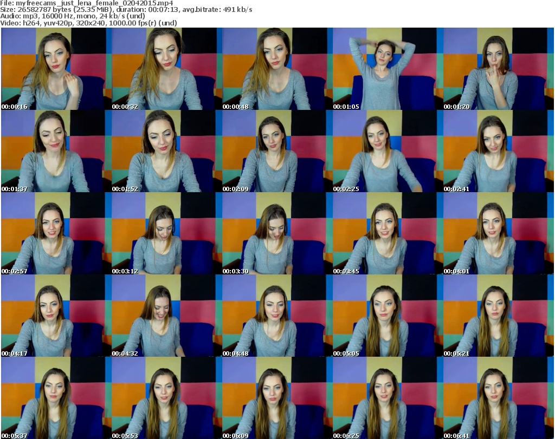Select the 00:03:45 preview frame
Viewport: 555px width, 439px height.
(x=388, y=234)
